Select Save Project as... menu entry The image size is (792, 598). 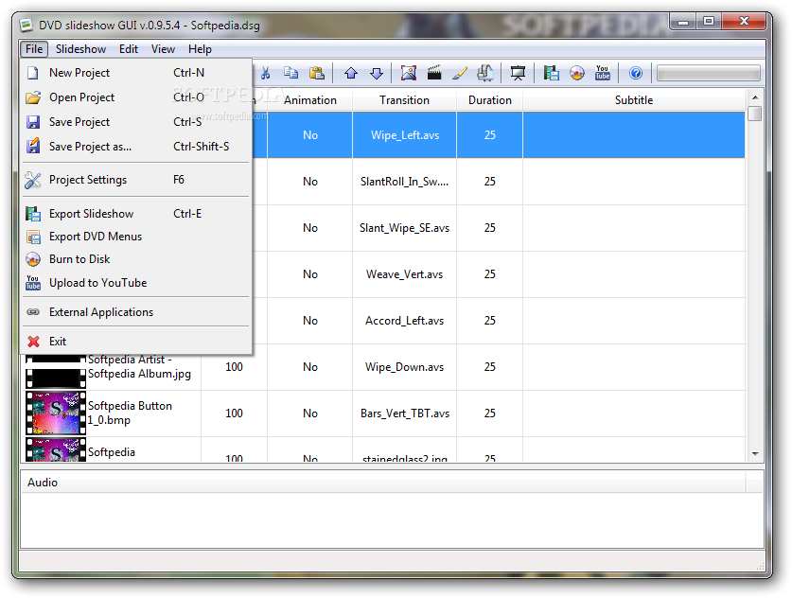click(x=136, y=147)
